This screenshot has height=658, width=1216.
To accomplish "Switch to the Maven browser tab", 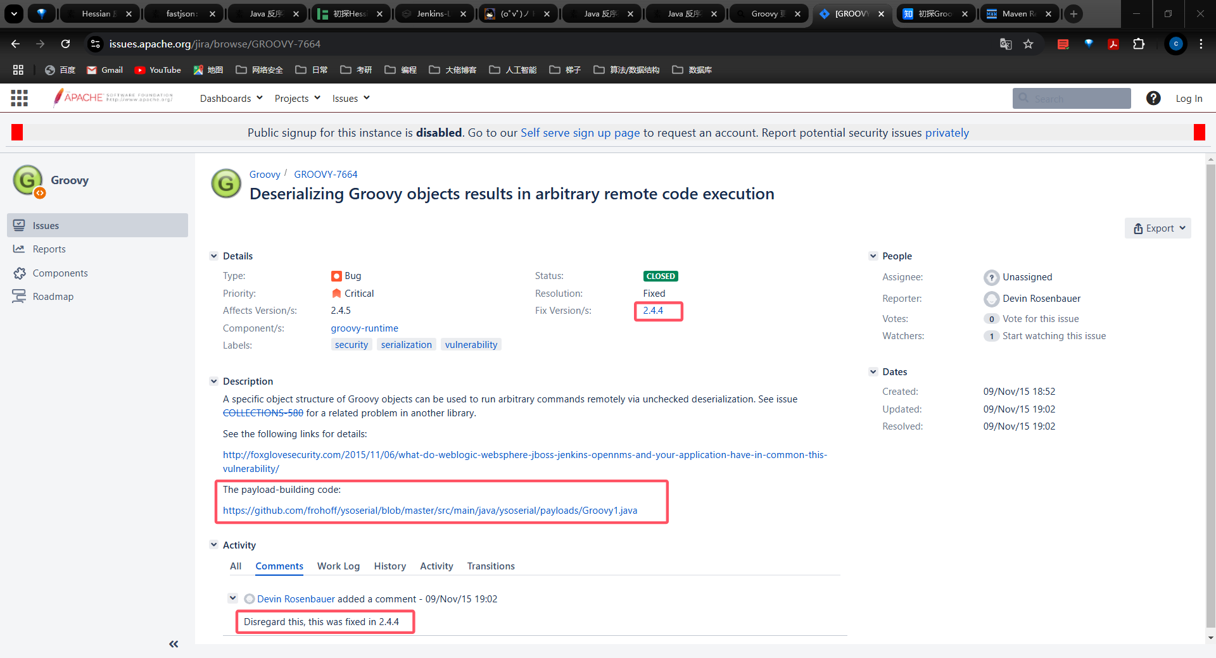I will pyautogui.click(x=1020, y=13).
